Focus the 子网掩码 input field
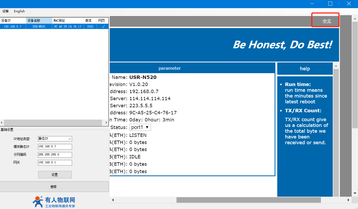Screen dimensions: 358x209 (x=55, y=154)
